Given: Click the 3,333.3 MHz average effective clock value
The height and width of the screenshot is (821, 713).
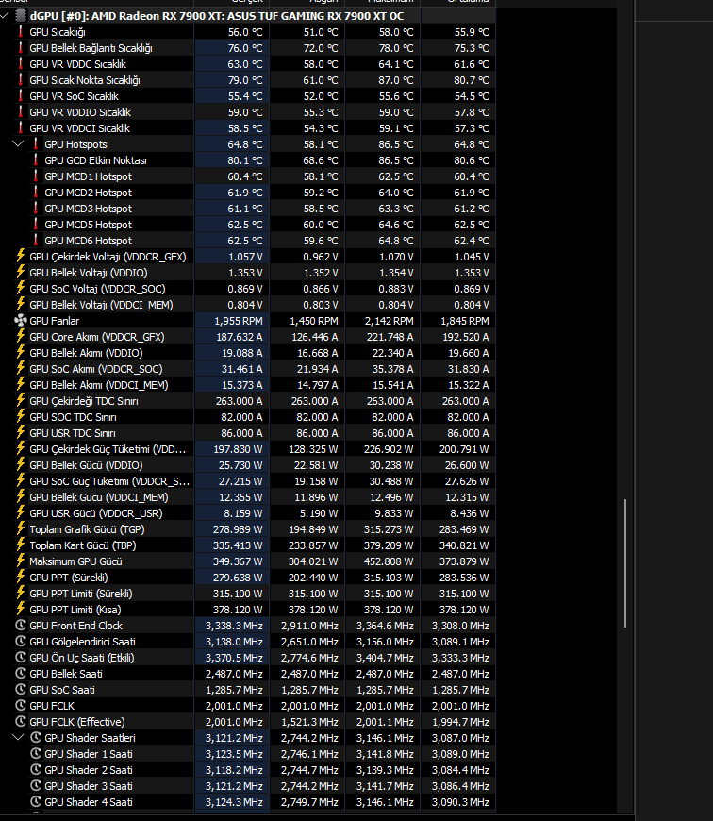Looking at the screenshot, I should point(460,658).
